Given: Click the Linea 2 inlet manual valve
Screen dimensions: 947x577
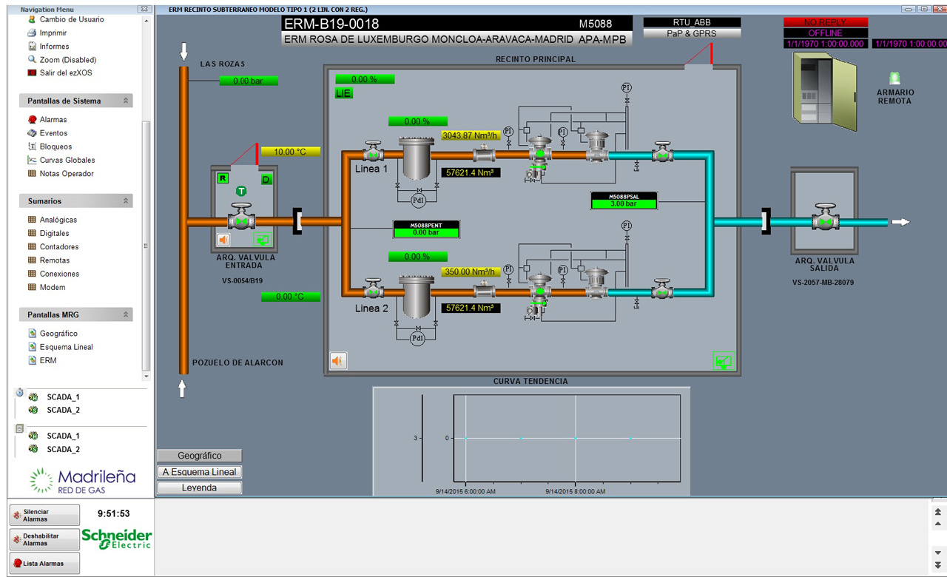Looking at the screenshot, I should pyautogui.click(x=373, y=290).
